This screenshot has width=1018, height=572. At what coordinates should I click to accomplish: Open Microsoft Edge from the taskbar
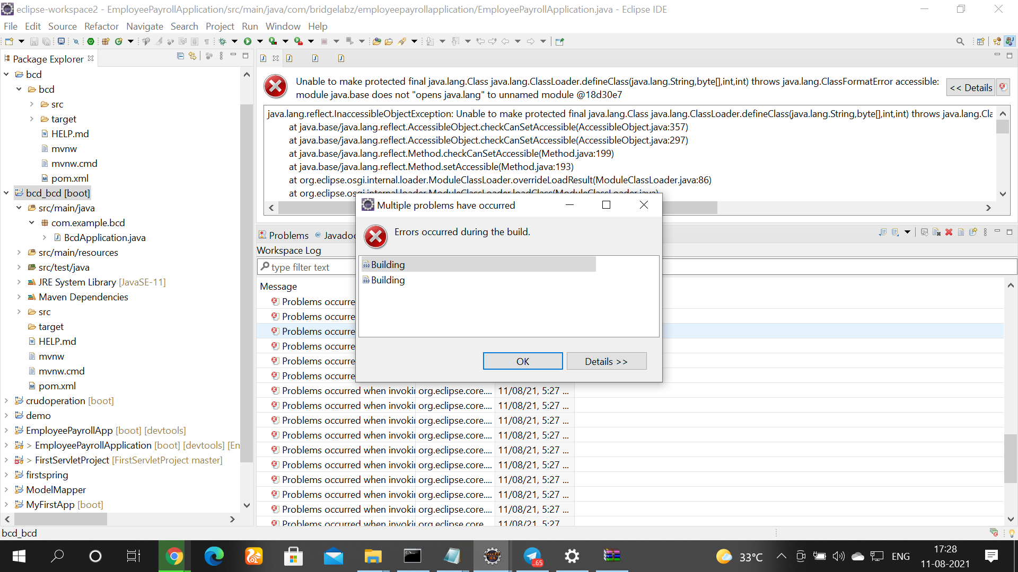[214, 556]
